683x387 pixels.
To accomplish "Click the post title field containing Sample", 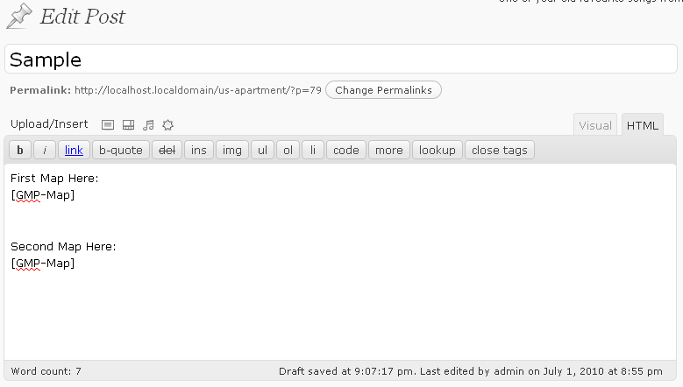I will point(341,60).
